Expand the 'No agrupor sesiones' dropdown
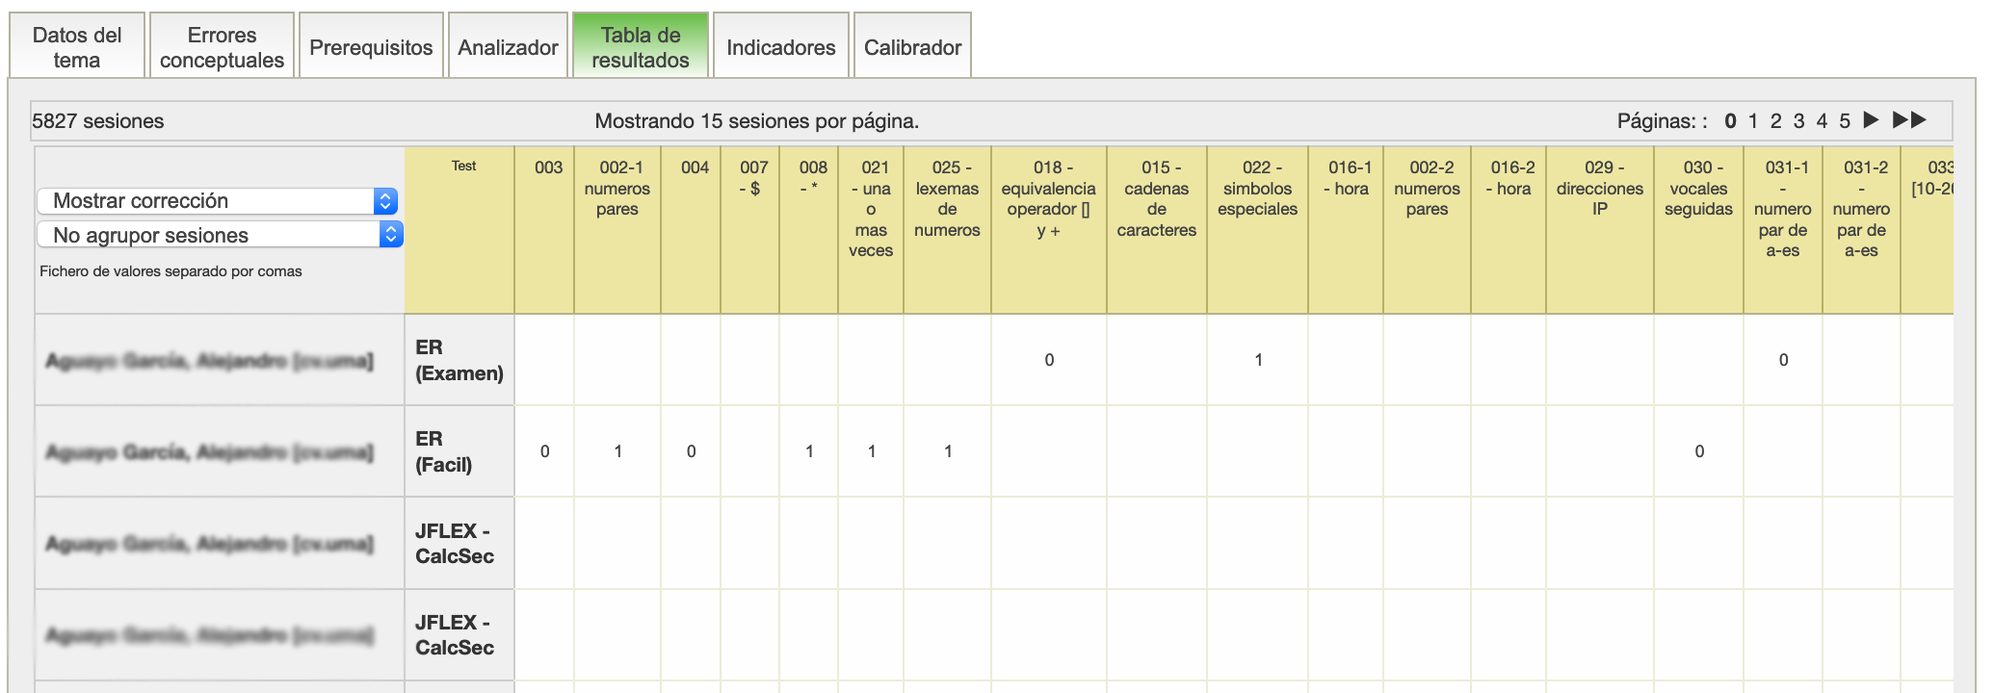Image resolution: width=1994 pixels, height=693 pixels. tap(220, 235)
